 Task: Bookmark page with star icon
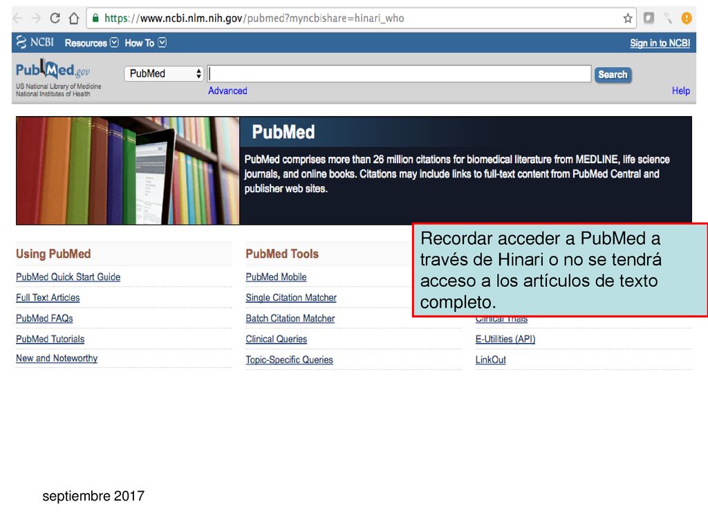[x=628, y=19]
